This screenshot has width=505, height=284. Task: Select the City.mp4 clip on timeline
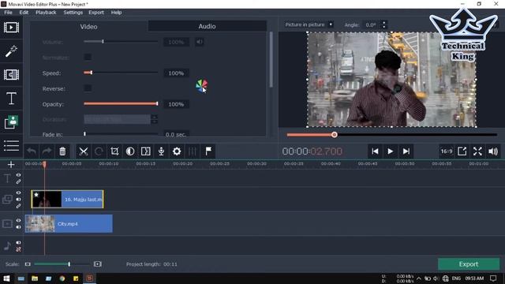click(69, 223)
